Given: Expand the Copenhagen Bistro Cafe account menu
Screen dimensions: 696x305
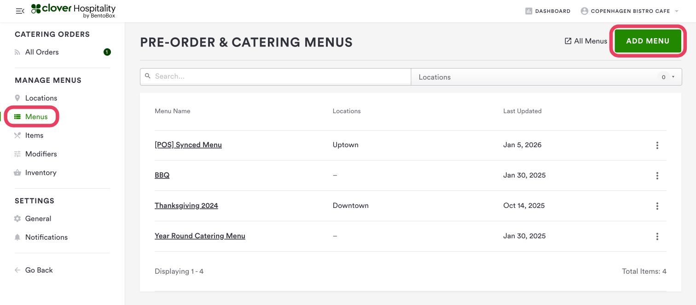Looking at the screenshot, I should [677, 11].
